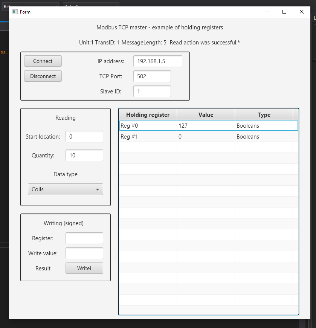The image size is (316, 328).
Task: Sort by Value column header
Action: point(206,114)
